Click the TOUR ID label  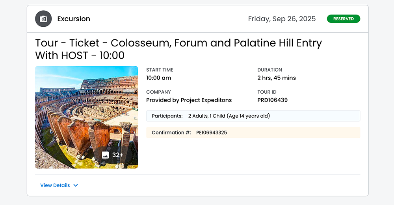pyautogui.click(x=267, y=92)
